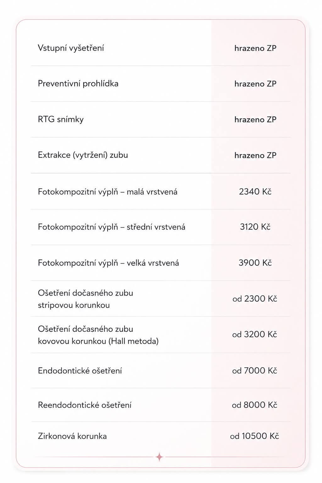This screenshot has width=322, height=483.
Task: Click the star ornament at card bottom
Action: [159, 457]
